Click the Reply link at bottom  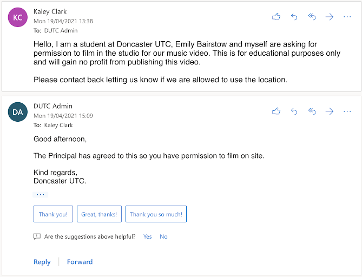click(x=42, y=262)
